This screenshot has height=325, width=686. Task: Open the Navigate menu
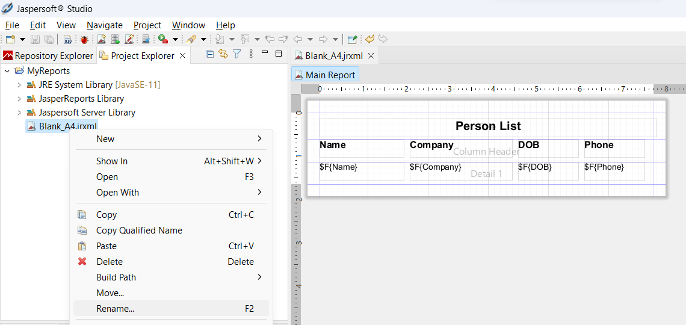[104, 25]
